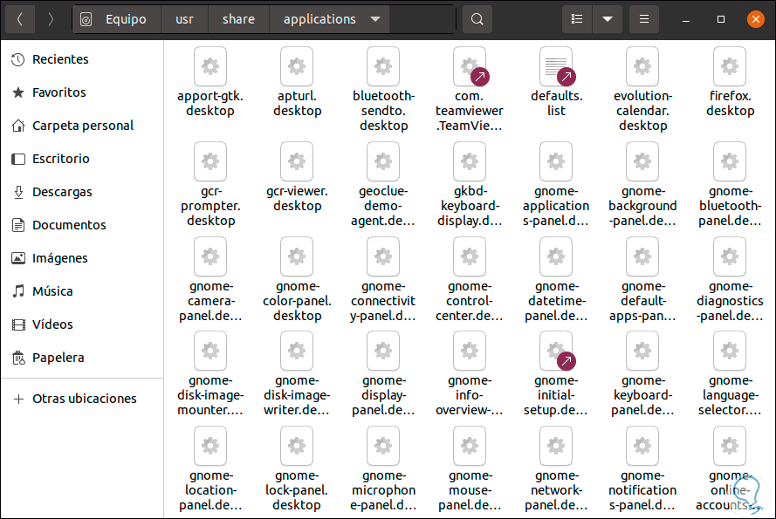Open evolution-calendar.desktop
The width and height of the screenshot is (776, 519).
click(x=642, y=66)
